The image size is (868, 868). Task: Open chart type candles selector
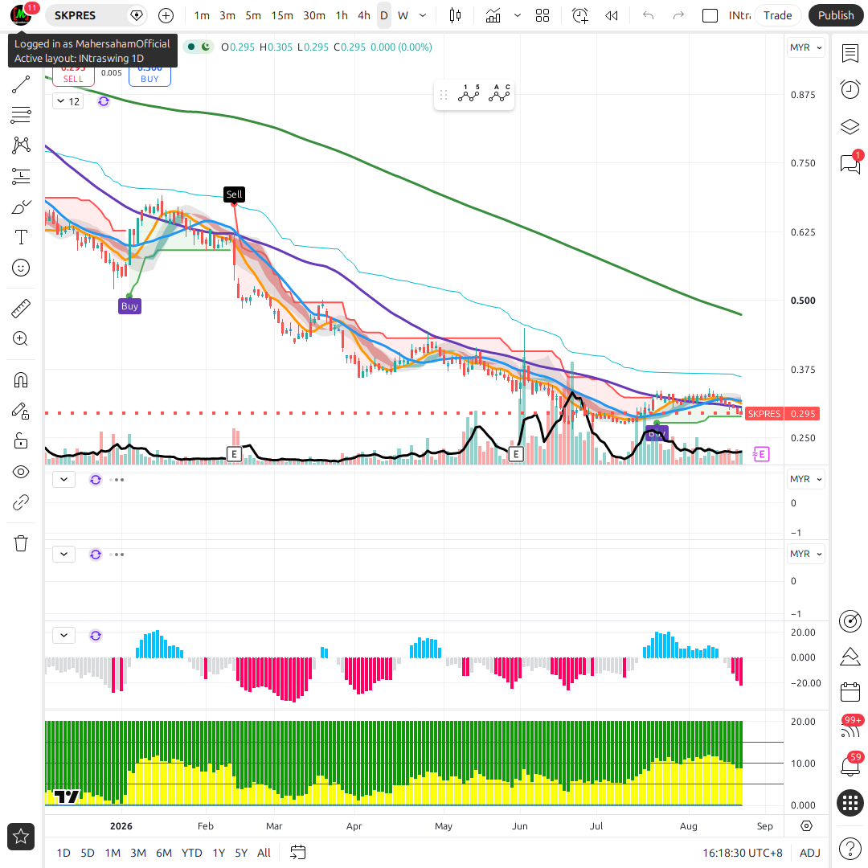point(455,15)
